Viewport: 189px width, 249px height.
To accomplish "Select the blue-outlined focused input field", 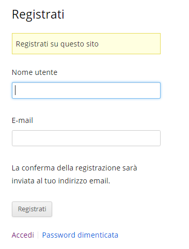I will 86,90.
